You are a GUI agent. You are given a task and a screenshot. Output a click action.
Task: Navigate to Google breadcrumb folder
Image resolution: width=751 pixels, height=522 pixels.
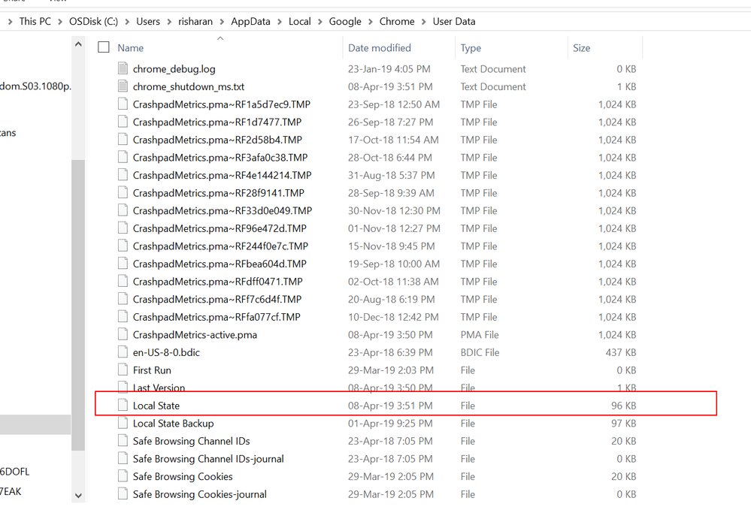(x=345, y=22)
